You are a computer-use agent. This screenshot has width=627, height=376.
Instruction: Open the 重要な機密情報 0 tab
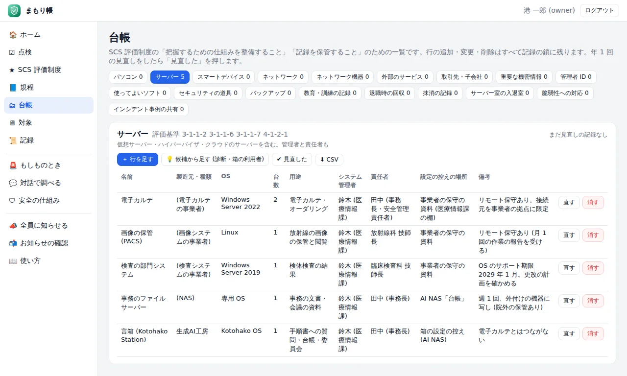pyautogui.click(x=524, y=77)
